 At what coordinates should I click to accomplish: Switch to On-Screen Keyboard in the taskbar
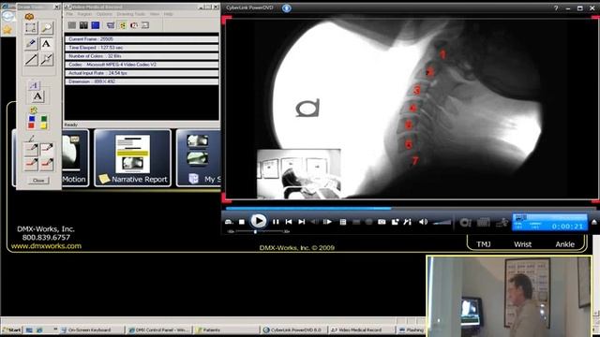click(x=92, y=330)
